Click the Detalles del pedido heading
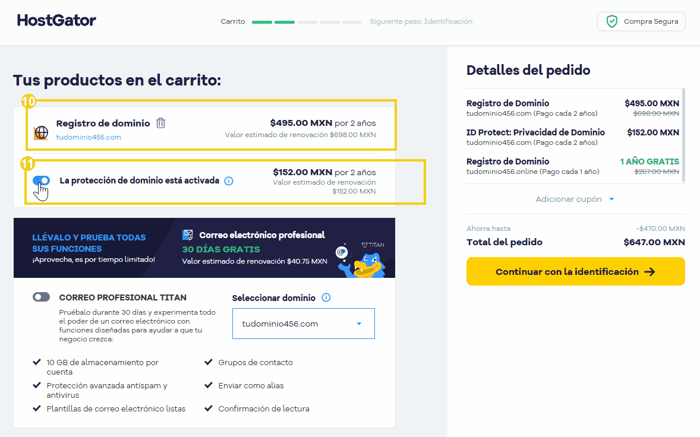 (528, 70)
